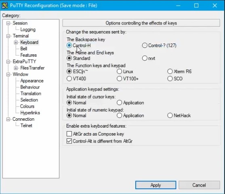
Task: Select Control-? (127) for Backspace key
Action: click(145, 45)
